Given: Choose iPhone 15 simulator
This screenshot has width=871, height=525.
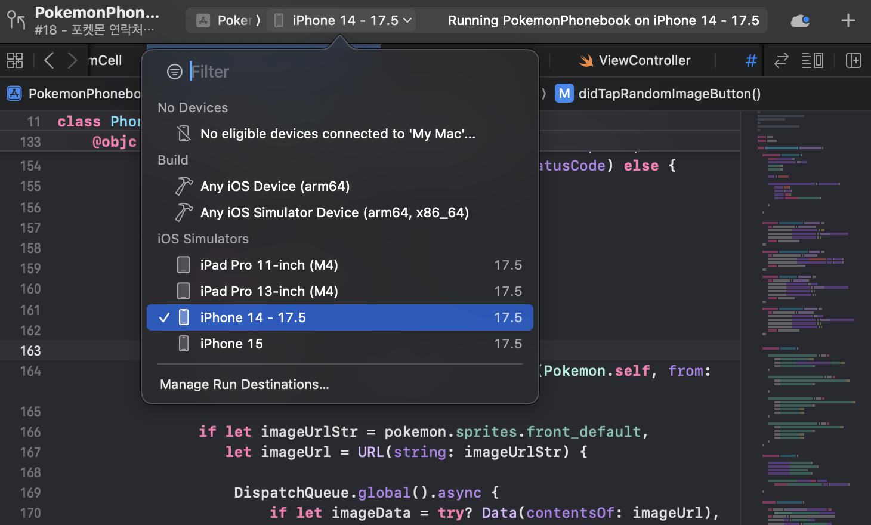Looking at the screenshot, I should [340, 344].
